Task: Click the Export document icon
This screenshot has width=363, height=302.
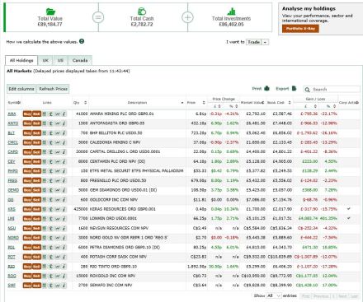Action: click(x=294, y=88)
